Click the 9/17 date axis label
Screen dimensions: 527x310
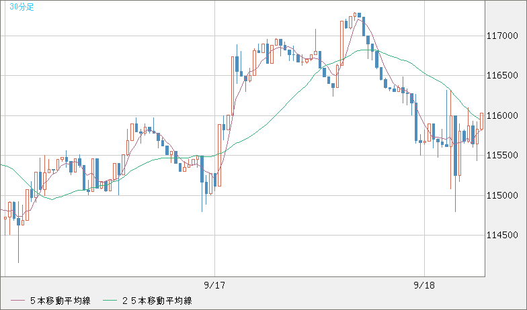coord(214,286)
